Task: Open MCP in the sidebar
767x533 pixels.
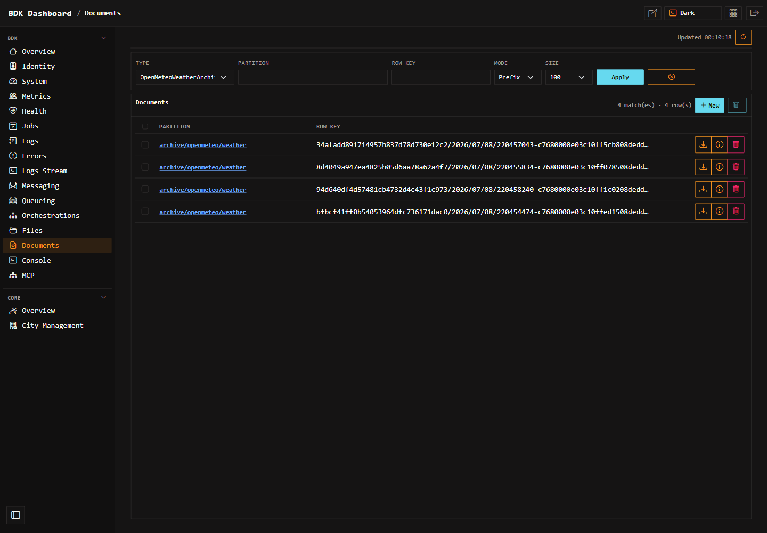Action: (58, 275)
